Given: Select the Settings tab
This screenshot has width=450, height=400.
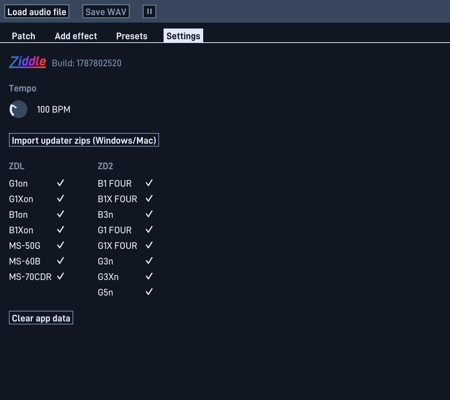Looking at the screenshot, I should [x=183, y=36].
